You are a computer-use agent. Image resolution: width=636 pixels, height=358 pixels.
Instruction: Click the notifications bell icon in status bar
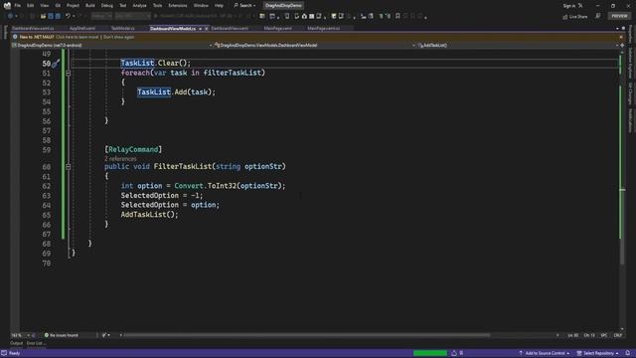click(x=627, y=353)
